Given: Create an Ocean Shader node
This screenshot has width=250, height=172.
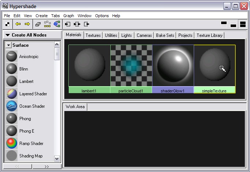Looking at the screenshot, I should (x=32, y=106).
